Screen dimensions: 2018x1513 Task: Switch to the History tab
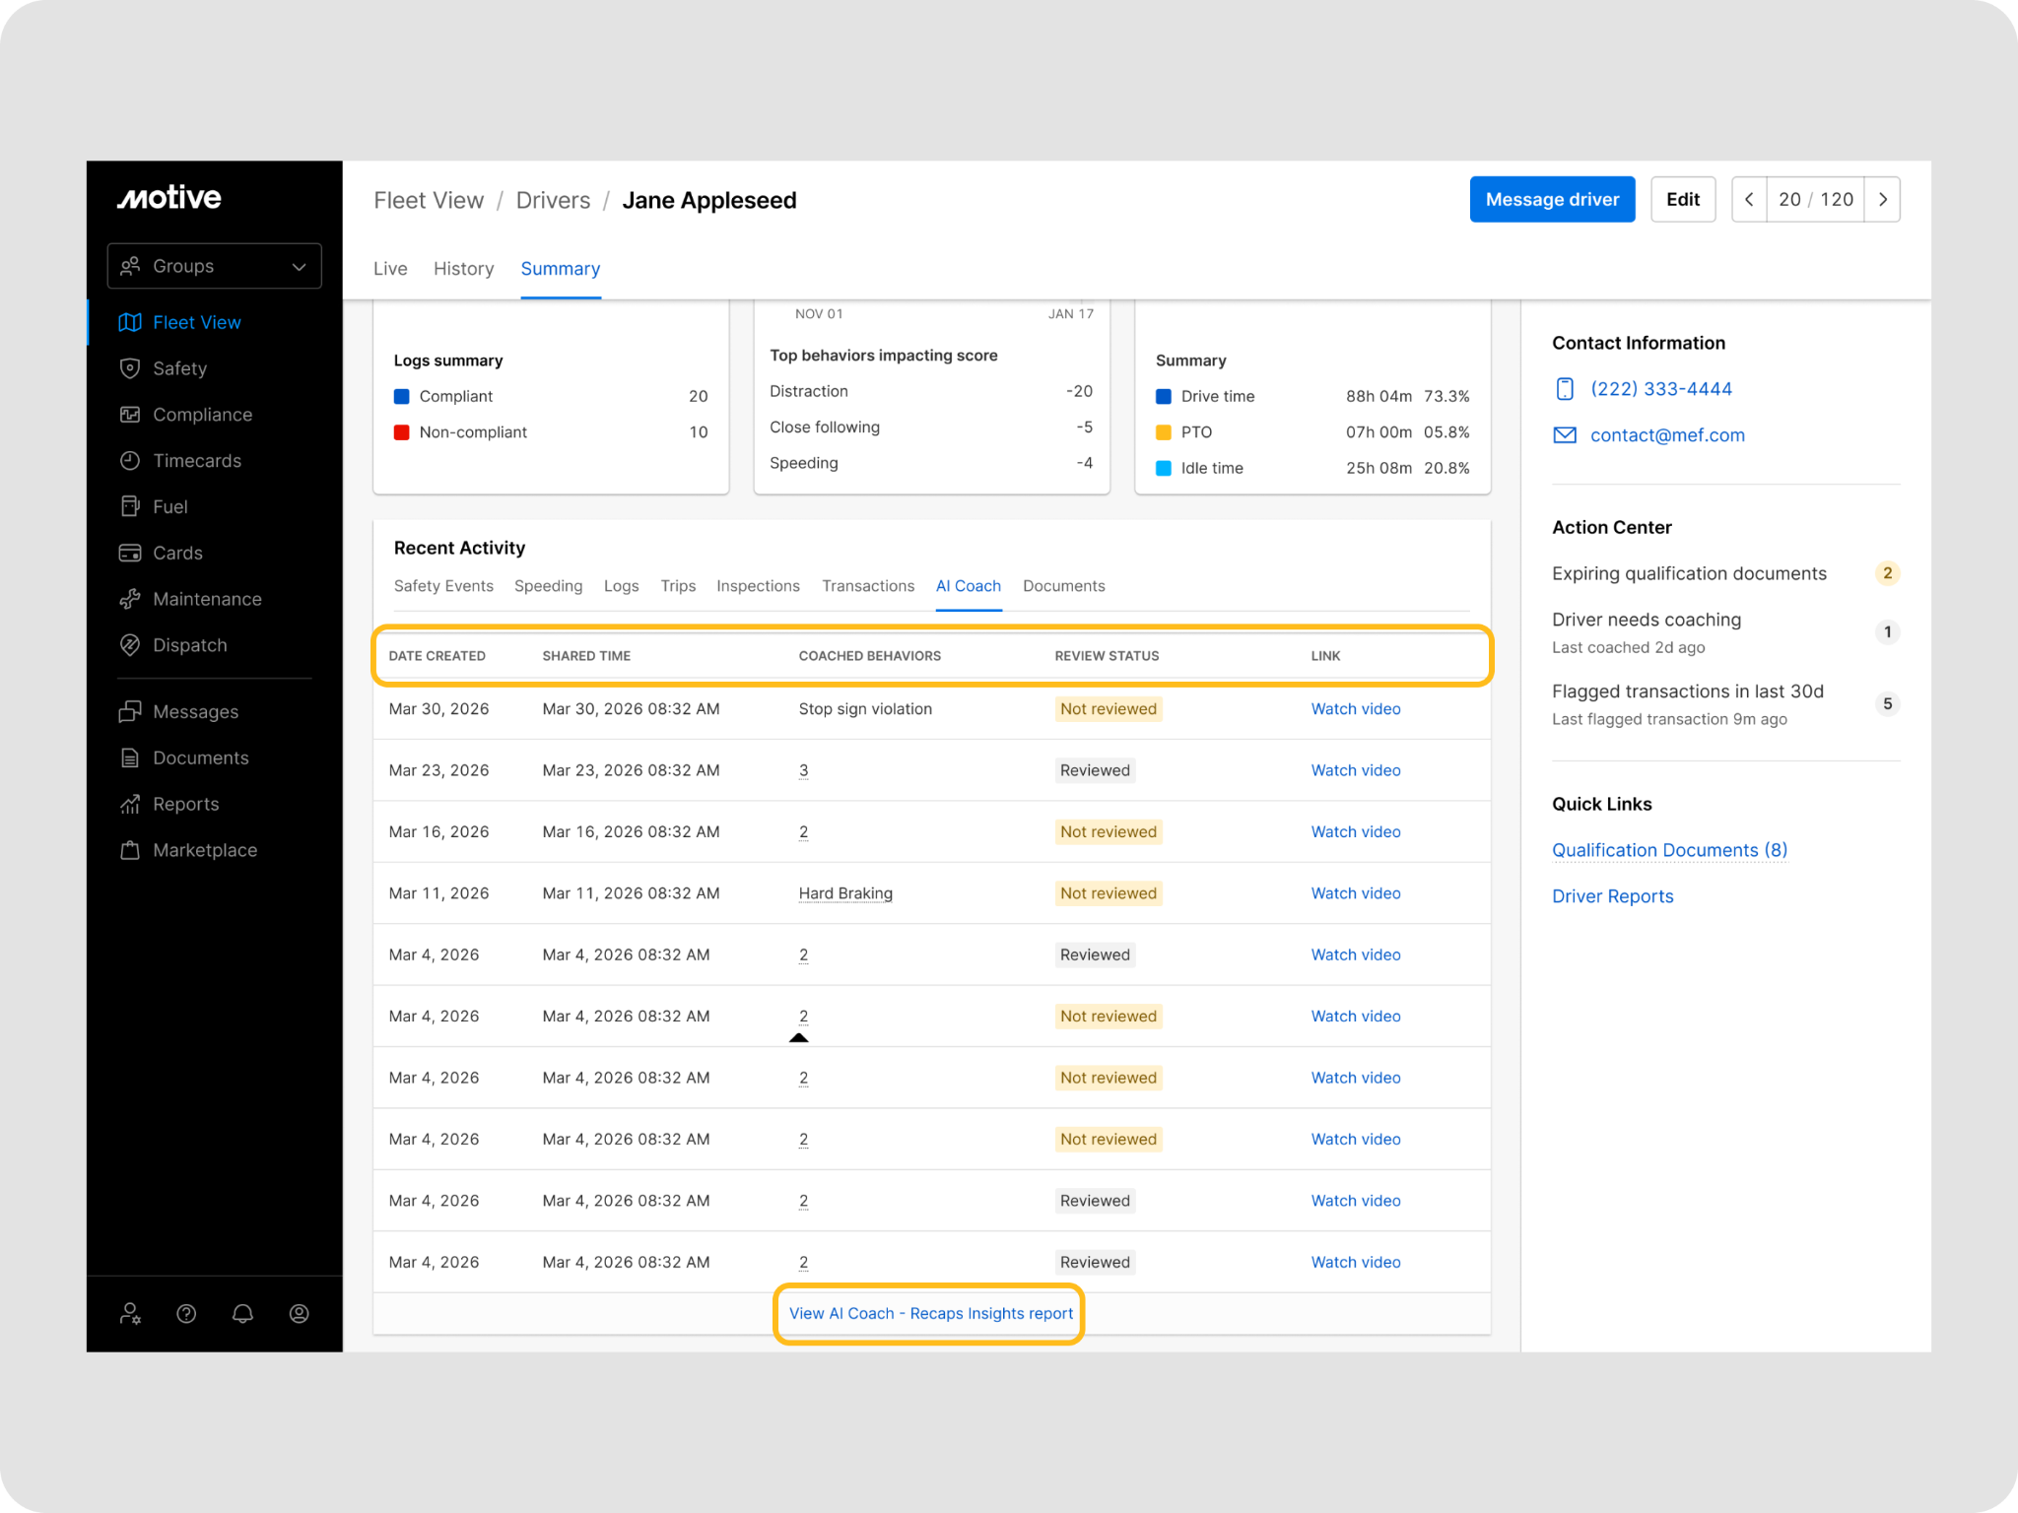(x=463, y=269)
